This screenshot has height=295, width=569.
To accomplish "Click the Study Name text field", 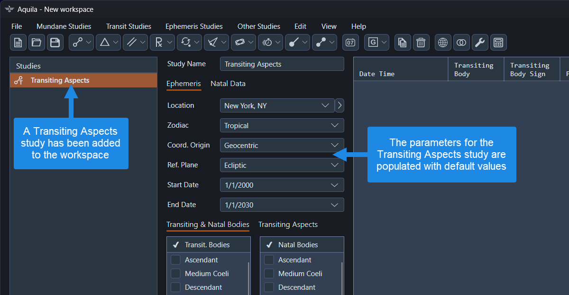I will (x=282, y=64).
